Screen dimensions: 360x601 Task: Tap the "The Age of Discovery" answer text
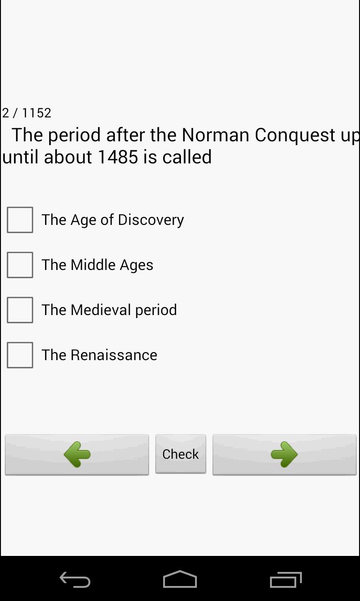pos(112,220)
